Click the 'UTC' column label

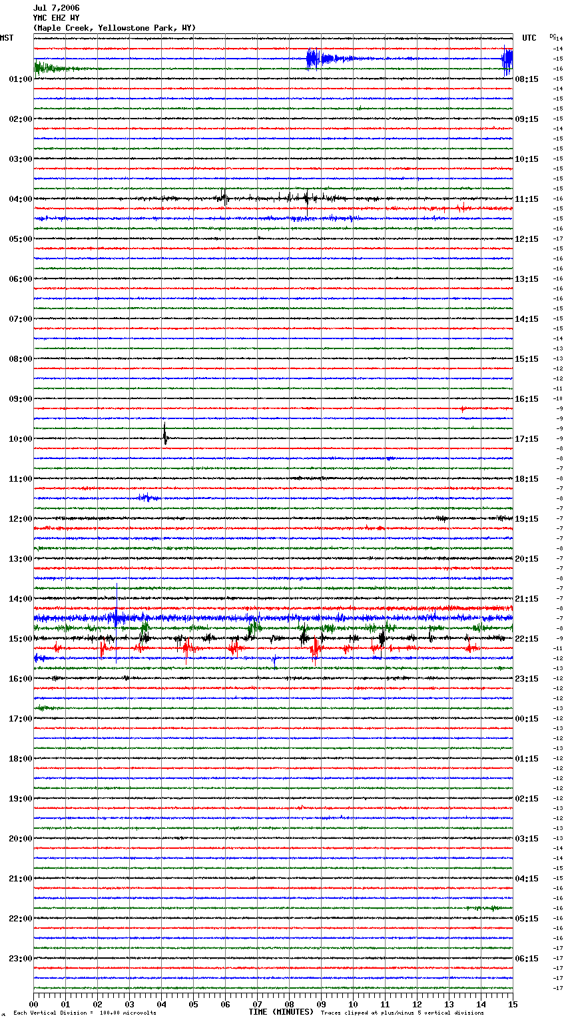529,38
